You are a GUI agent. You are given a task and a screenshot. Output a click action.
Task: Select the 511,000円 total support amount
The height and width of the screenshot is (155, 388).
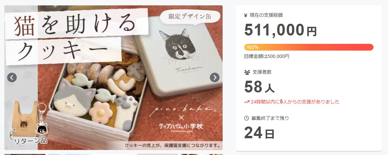tap(280, 30)
